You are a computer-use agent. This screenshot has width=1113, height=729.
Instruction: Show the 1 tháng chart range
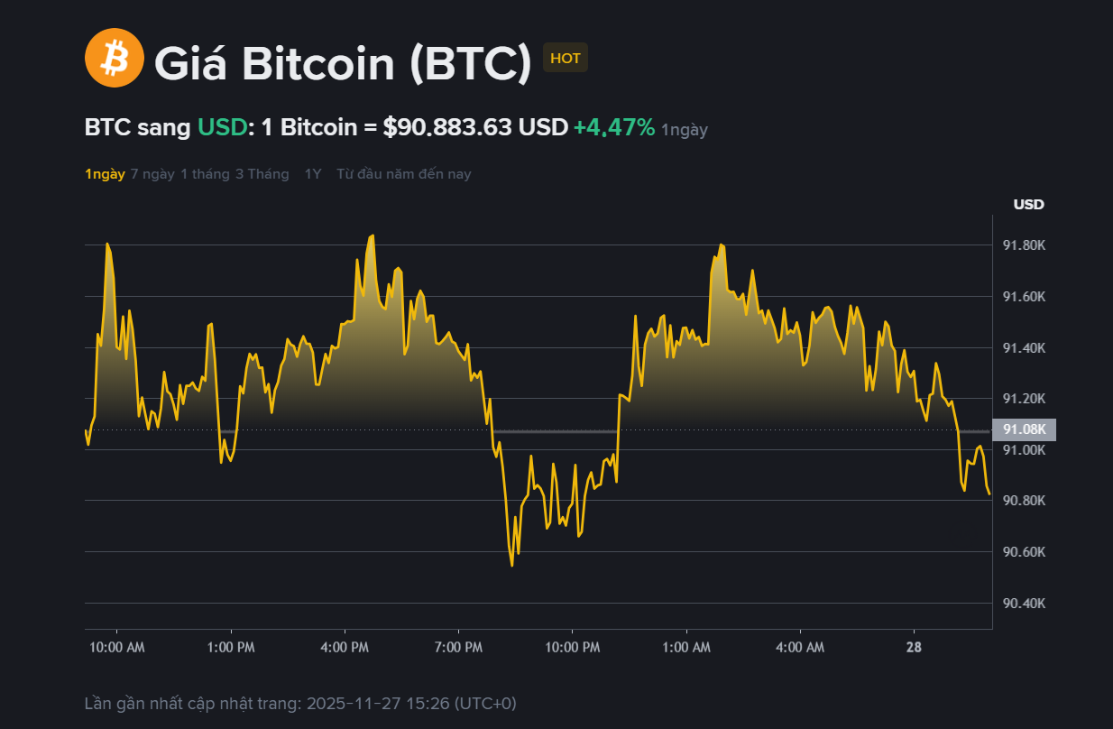205,174
